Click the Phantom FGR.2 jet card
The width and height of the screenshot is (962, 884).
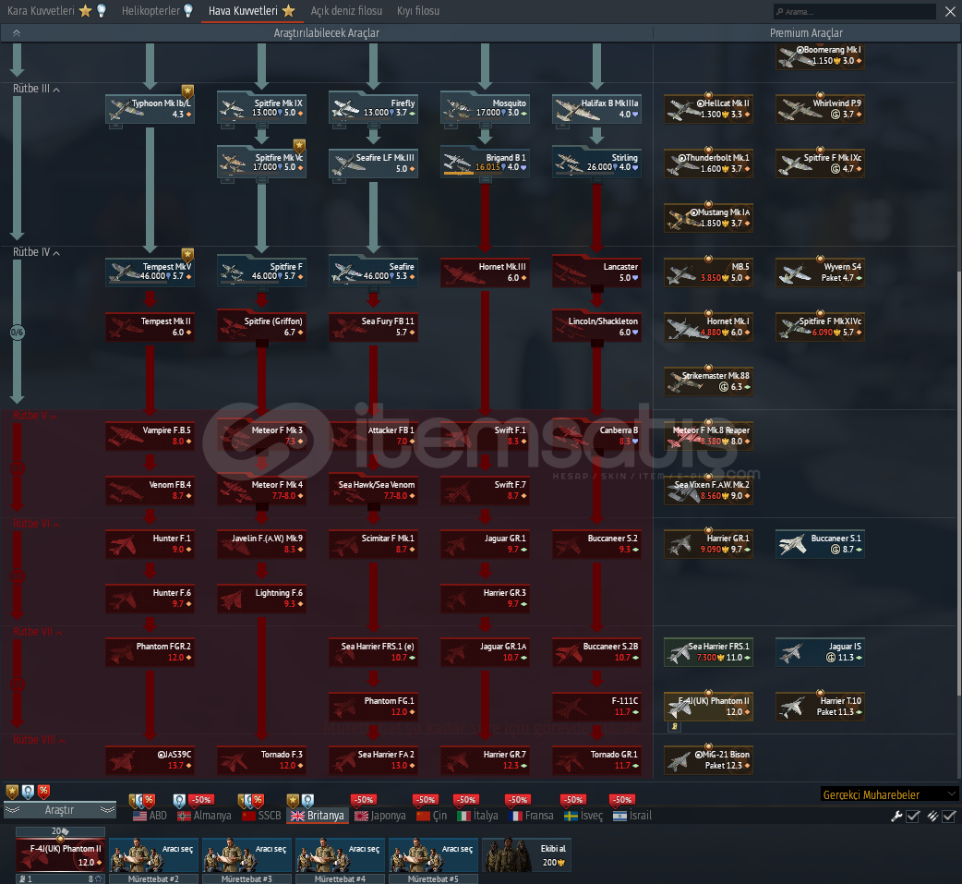click(x=150, y=652)
